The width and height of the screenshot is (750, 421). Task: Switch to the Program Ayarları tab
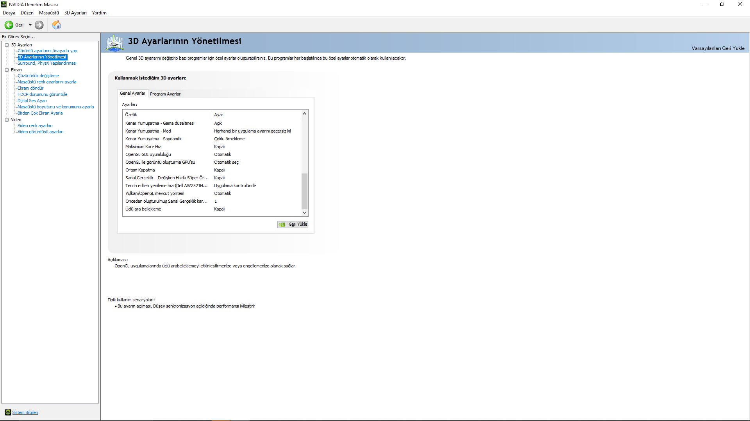click(x=166, y=94)
